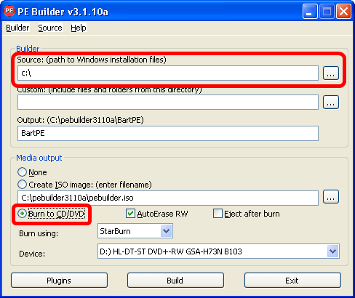Minimize the PE Builder window
355x298 pixels.
tap(310, 11)
